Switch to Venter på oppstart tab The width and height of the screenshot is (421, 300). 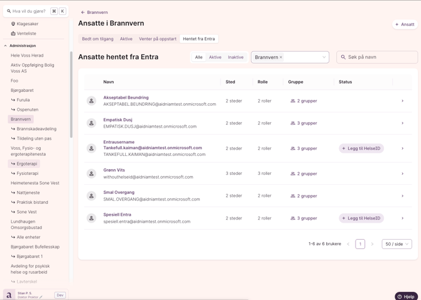click(158, 39)
